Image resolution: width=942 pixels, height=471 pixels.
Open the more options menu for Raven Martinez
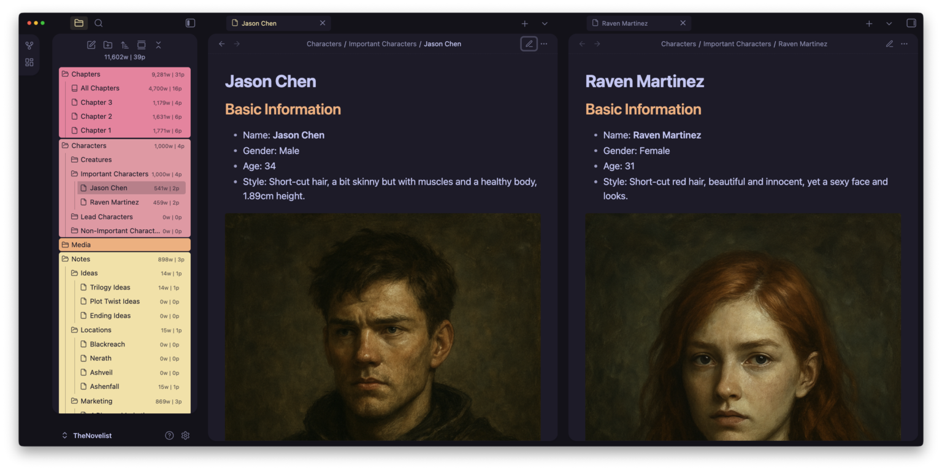(x=905, y=44)
